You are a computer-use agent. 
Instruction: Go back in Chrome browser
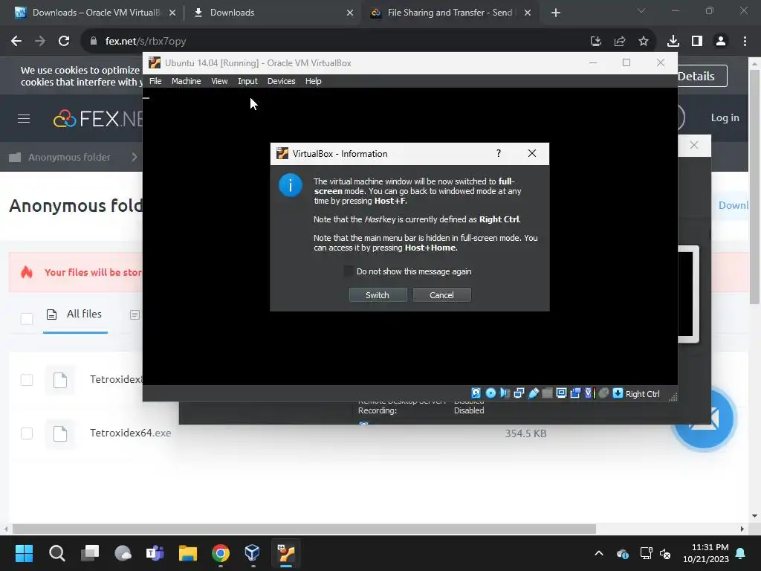pyautogui.click(x=16, y=42)
